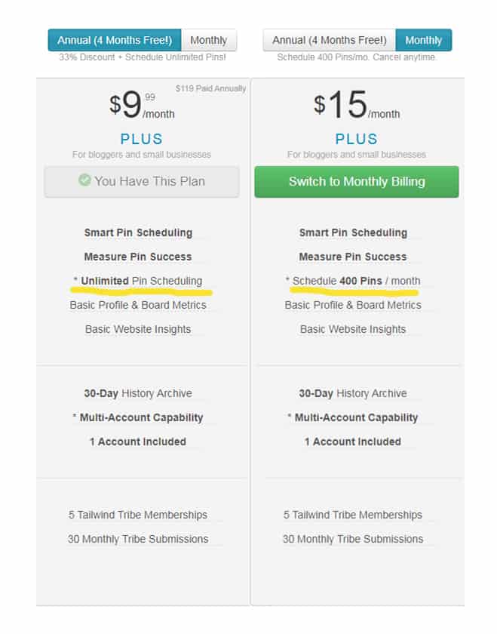Click the Unlimited Pin Scheduling feature
Viewport: 497px width, 634px height.
click(x=142, y=281)
